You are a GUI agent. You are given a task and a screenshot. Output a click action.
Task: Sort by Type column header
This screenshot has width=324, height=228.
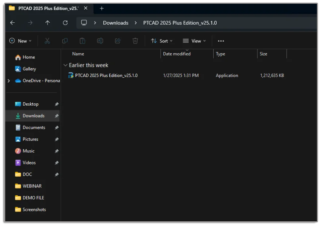(220, 54)
